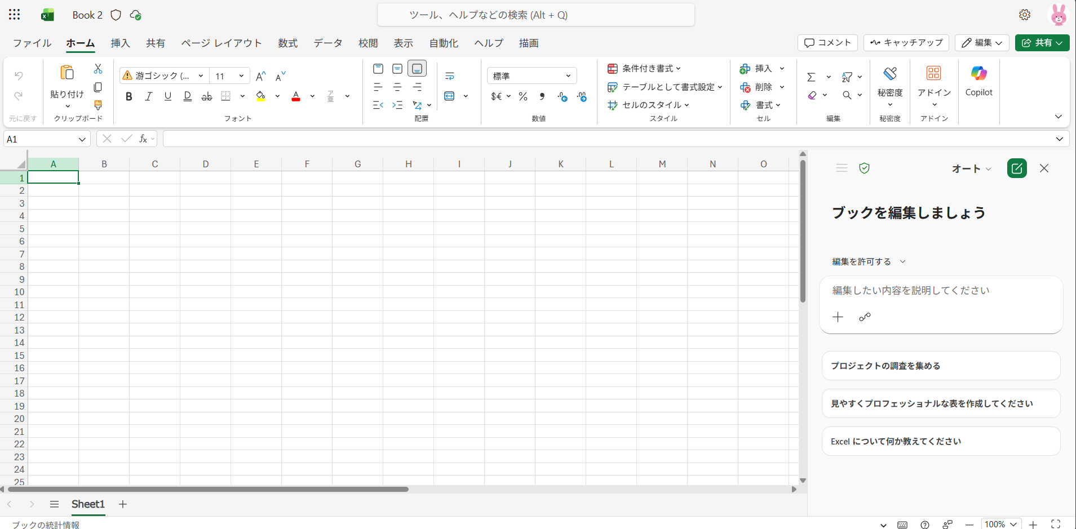Click the Cut scissors icon
This screenshot has height=529, width=1076.
coord(98,69)
